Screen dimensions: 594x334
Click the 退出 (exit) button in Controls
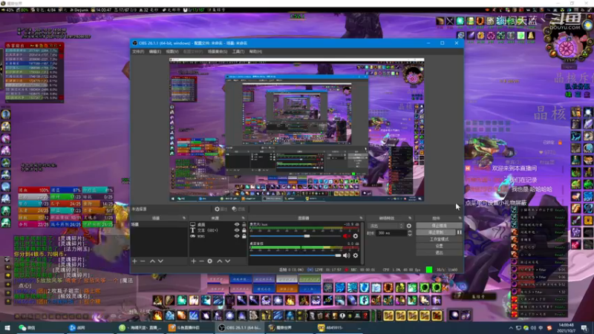pyautogui.click(x=439, y=252)
